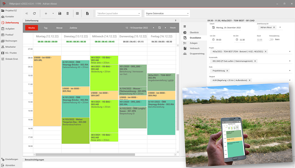Switch to the Monat view tab

pos(59,28)
